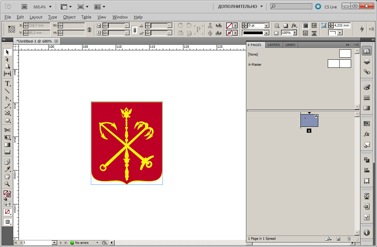Screen dimensions: 377x247
Task: Select the Free Transform tool
Action: 7,137
